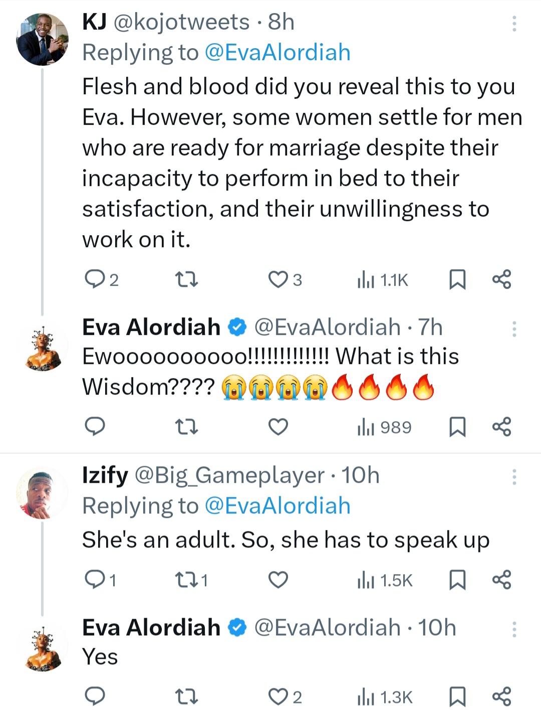Screen dimensions: 541x716
Task: View analytics showing 1.3K views
Action: pyautogui.click(x=384, y=697)
